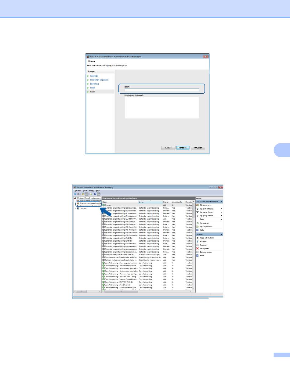This screenshot has height=374, width=290.
Task: Click the Beschrijving (optioneel) text area
Action: (162, 108)
